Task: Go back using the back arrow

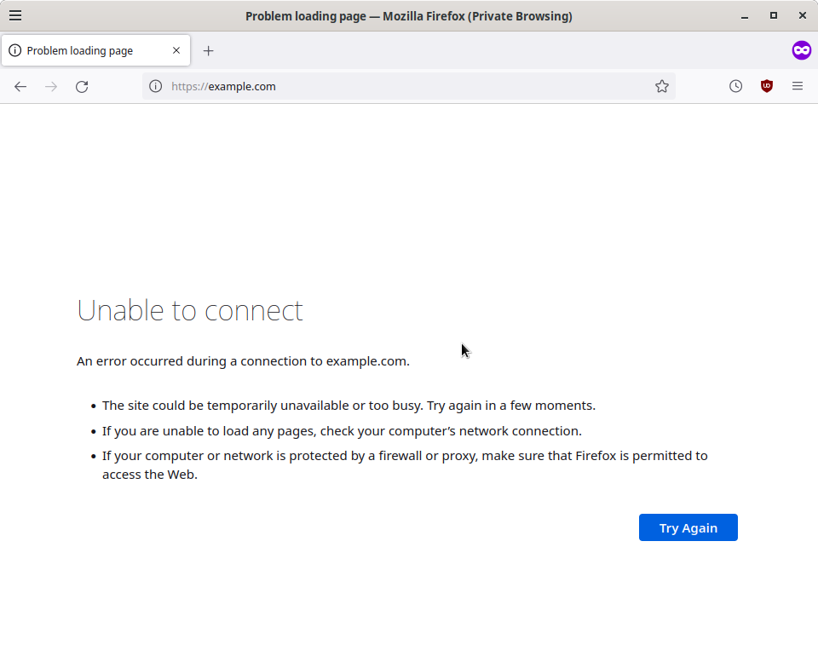Action: pos(20,86)
